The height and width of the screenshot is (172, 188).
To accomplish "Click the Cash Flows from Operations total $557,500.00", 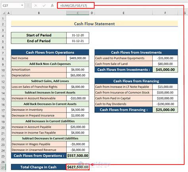I will coord(78,156).
